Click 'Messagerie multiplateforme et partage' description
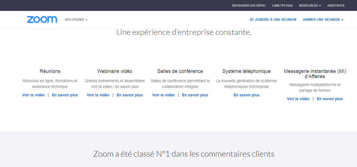 315,88
